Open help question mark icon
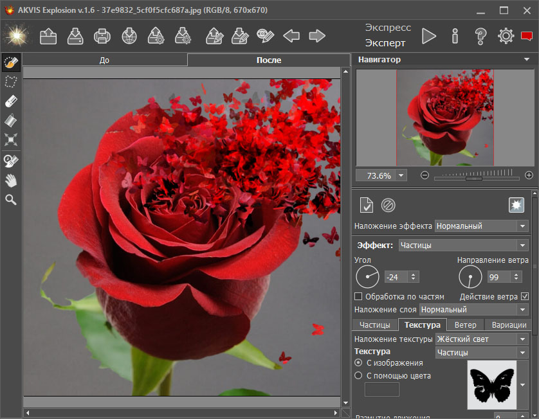Image resolution: width=539 pixels, height=419 pixels. pyautogui.click(x=480, y=36)
